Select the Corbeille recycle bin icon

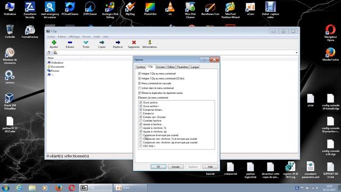10,31
